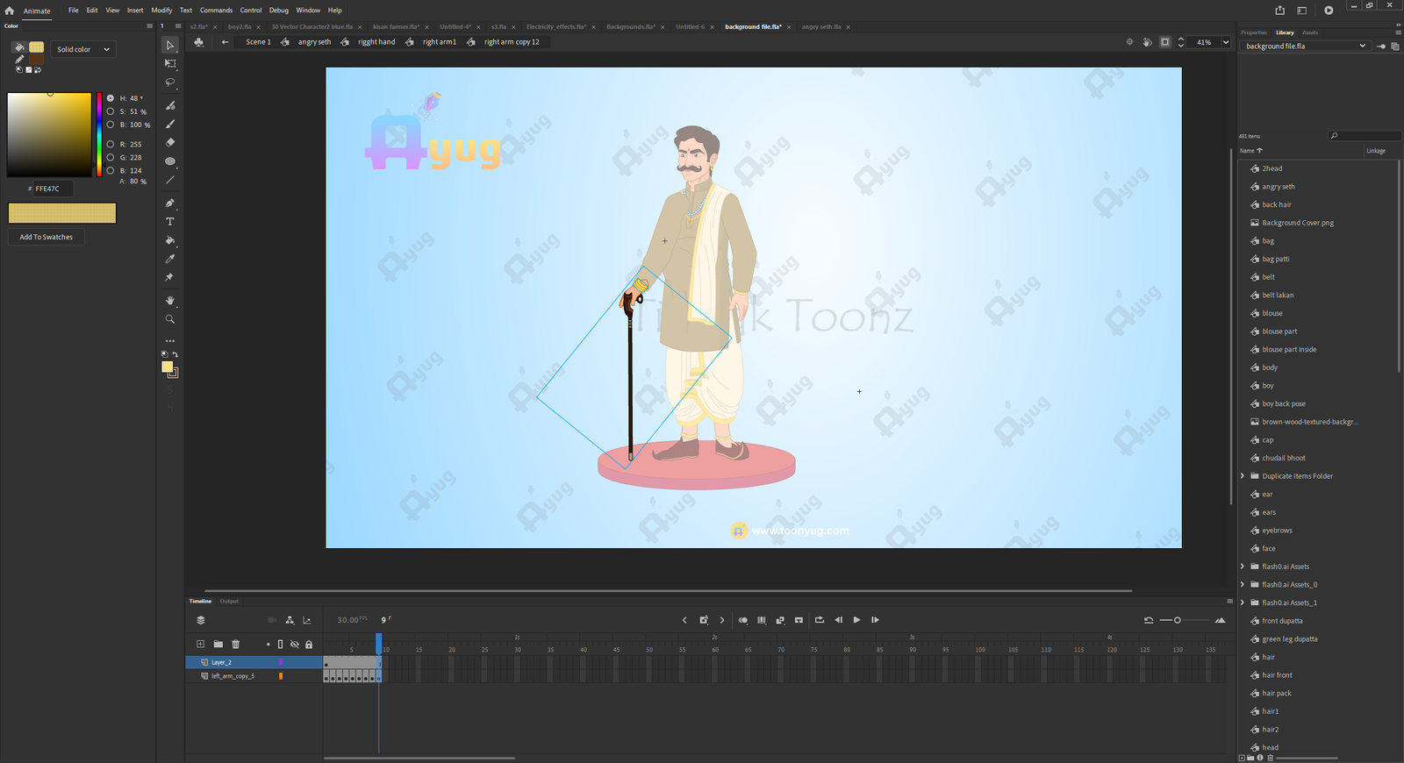Select the Free Transform tool
The width and height of the screenshot is (1404, 763).
(x=170, y=64)
